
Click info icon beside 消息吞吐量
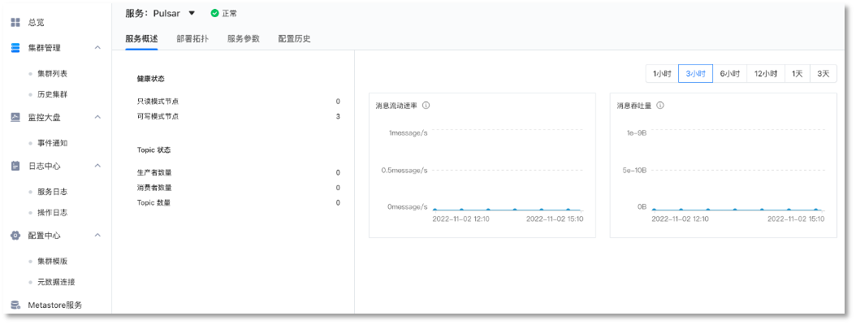click(660, 106)
